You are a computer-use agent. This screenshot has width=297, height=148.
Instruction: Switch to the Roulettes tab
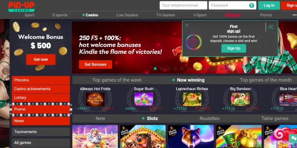[209, 118]
